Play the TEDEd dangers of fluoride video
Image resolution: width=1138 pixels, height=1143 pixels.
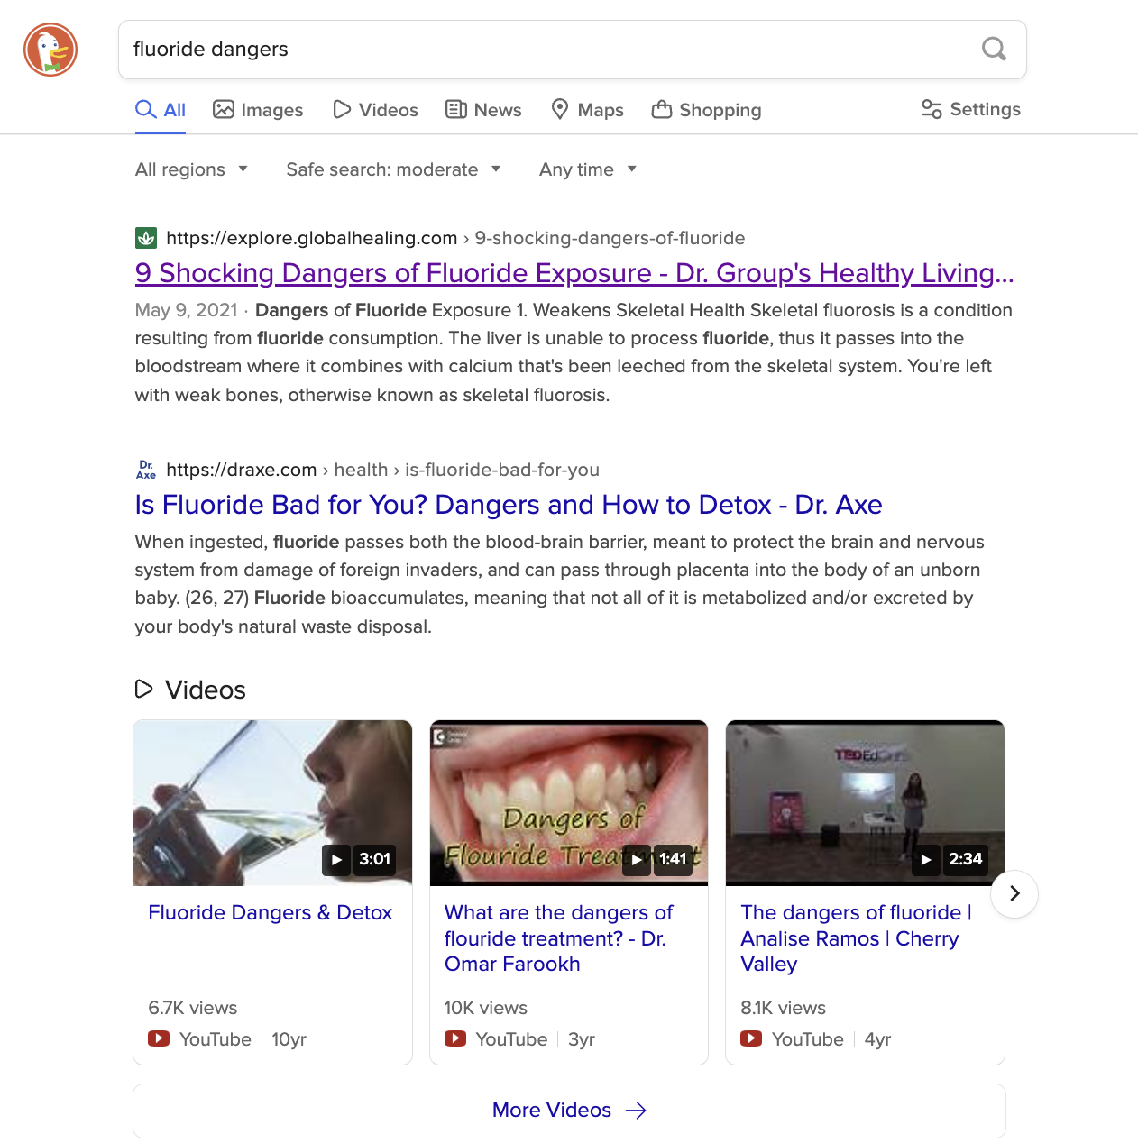tap(864, 802)
